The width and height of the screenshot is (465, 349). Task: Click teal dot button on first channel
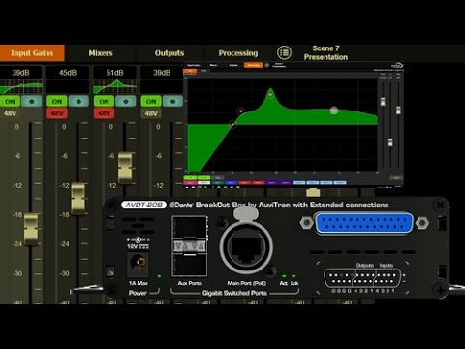pos(32,102)
